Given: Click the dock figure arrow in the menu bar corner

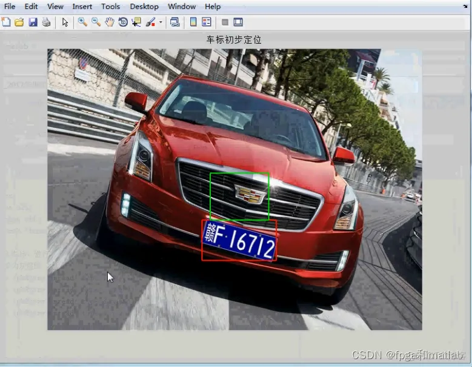Looking at the screenshot, I should click(465, 6).
